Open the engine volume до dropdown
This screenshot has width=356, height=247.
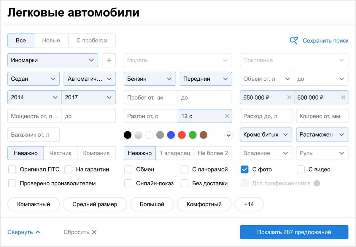(321, 79)
